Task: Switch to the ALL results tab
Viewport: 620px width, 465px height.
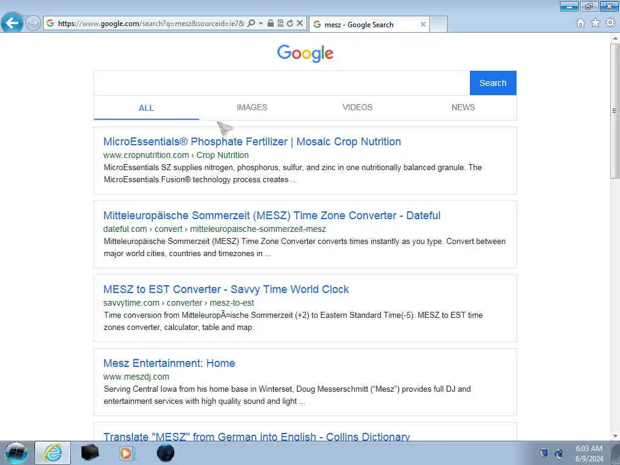Action: pos(147,108)
